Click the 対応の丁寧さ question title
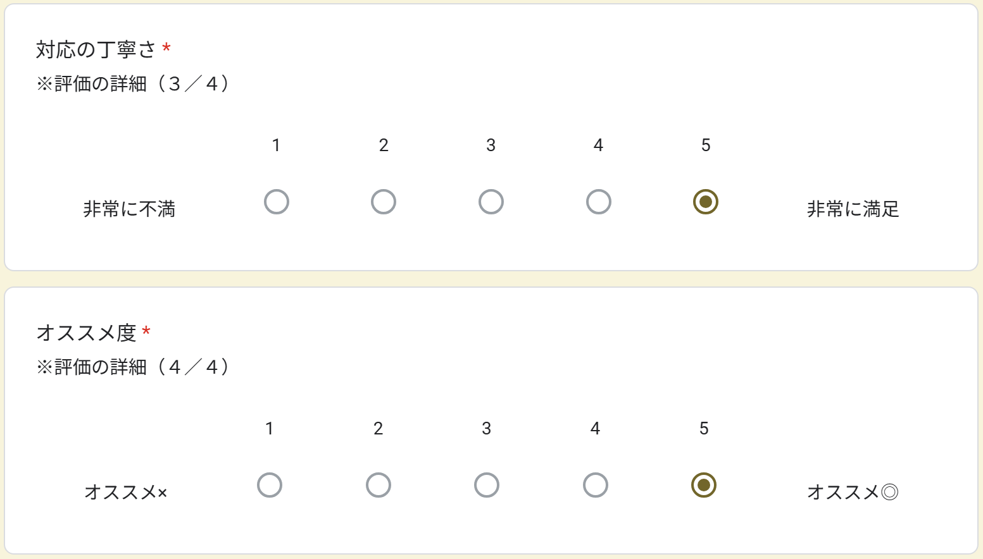 click(96, 49)
